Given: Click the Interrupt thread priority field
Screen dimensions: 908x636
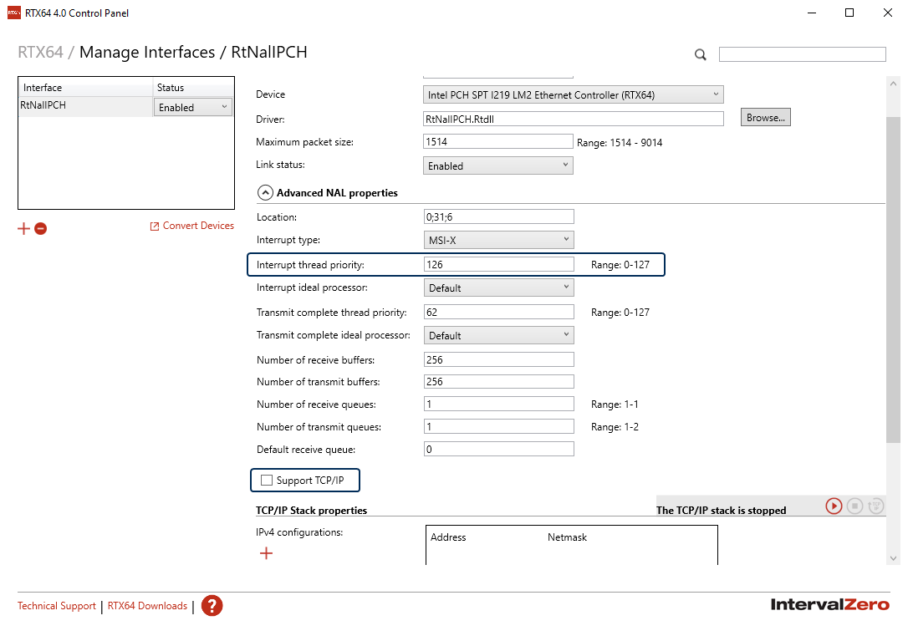Looking at the screenshot, I should tap(498, 264).
